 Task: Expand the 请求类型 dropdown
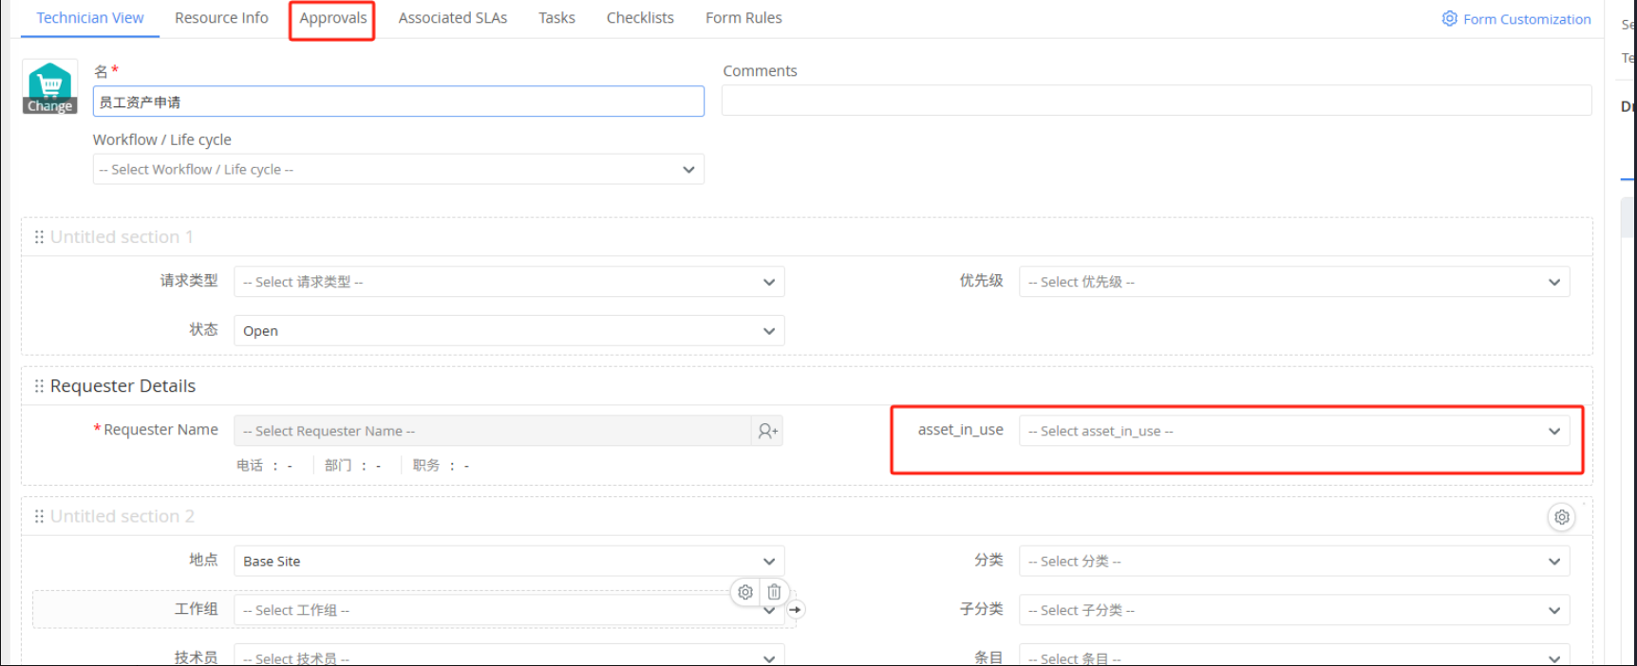[x=509, y=282]
